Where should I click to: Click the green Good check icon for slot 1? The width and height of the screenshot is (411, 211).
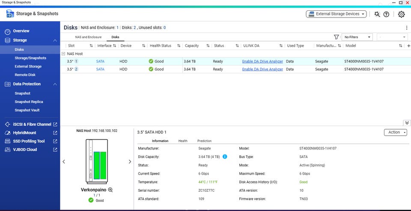coord(151,61)
